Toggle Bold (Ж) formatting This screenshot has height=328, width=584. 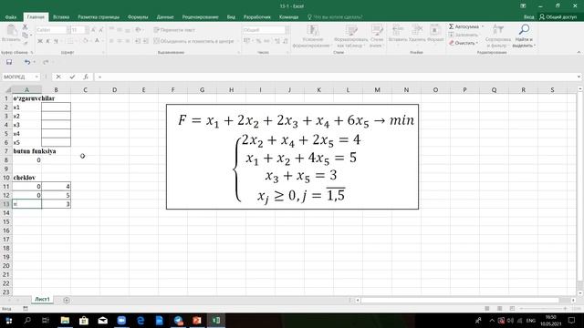[40, 41]
